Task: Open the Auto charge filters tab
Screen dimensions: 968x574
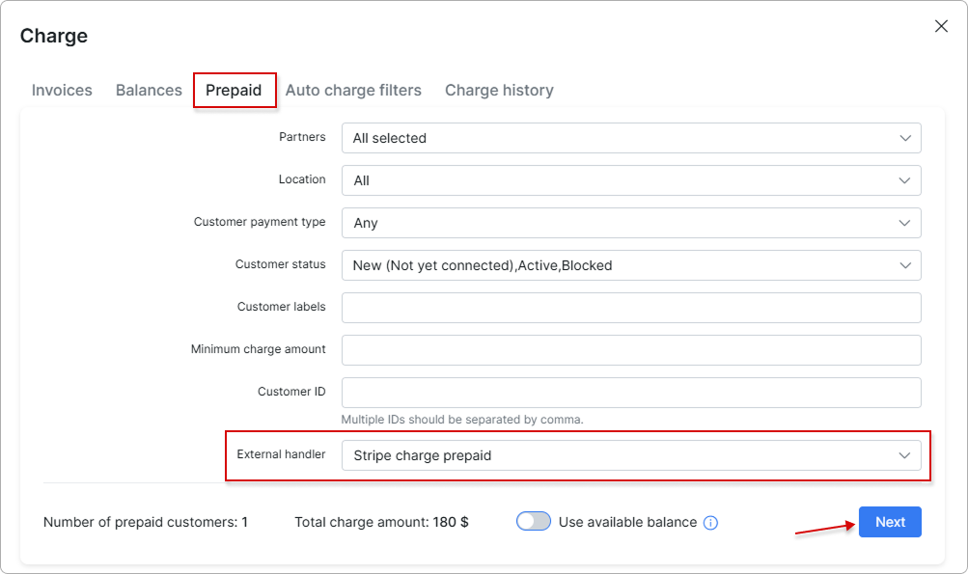Action: (x=353, y=91)
